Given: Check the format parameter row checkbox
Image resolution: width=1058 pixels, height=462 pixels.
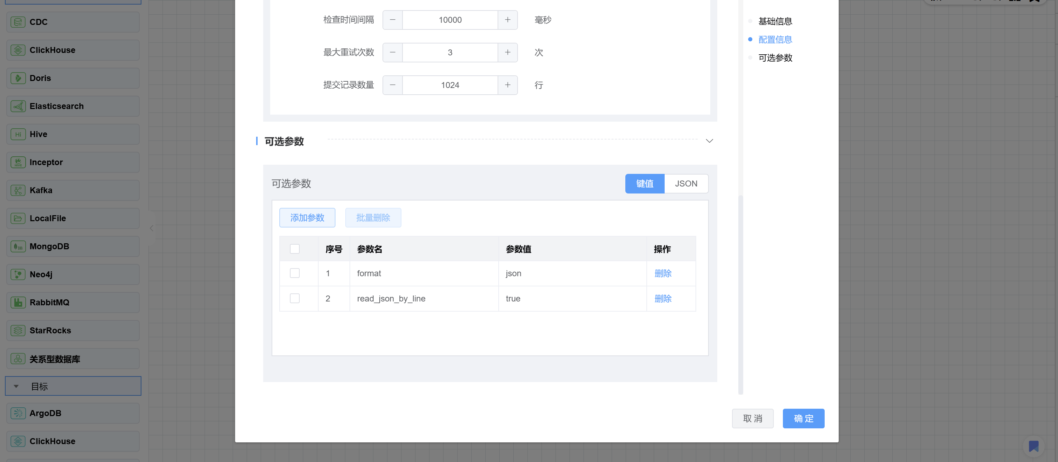Looking at the screenshot, I should click(x=294, y=273).
